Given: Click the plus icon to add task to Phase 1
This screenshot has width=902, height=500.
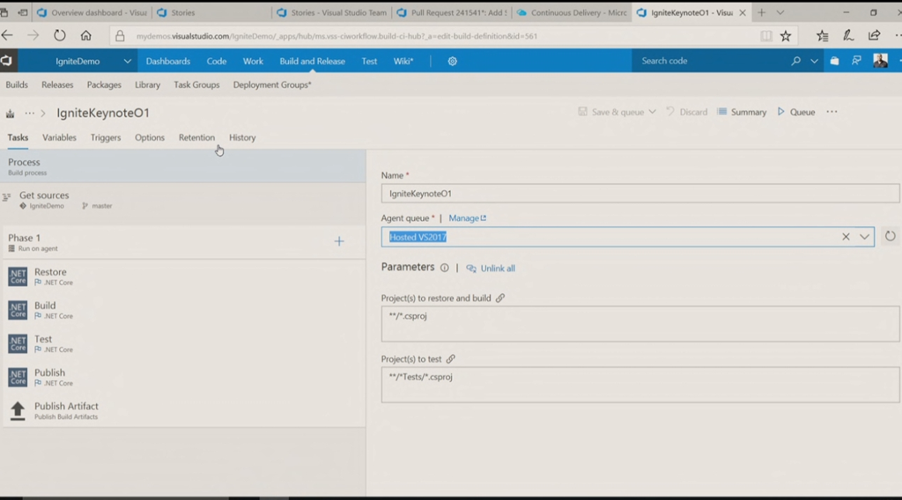Looking at the screenshot, I should (339, 241).
